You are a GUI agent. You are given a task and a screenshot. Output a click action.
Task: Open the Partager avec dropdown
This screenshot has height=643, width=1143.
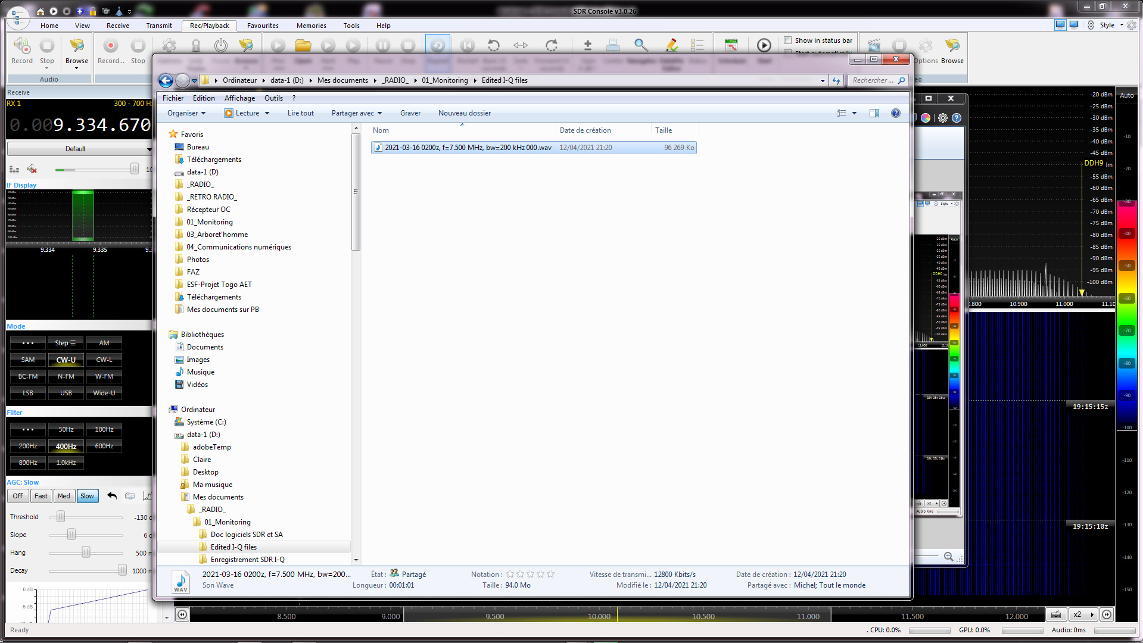[x=356, y=113]
